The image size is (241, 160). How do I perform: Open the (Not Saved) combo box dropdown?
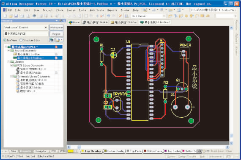(164, 16)
